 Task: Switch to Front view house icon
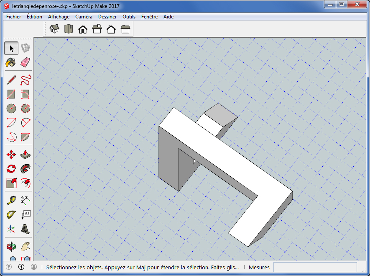pyautogui.click(x=83, y=29)
